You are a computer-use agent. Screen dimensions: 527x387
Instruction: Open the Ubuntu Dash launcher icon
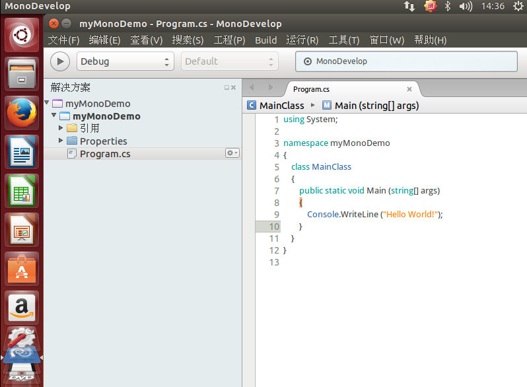click(22, 35)
